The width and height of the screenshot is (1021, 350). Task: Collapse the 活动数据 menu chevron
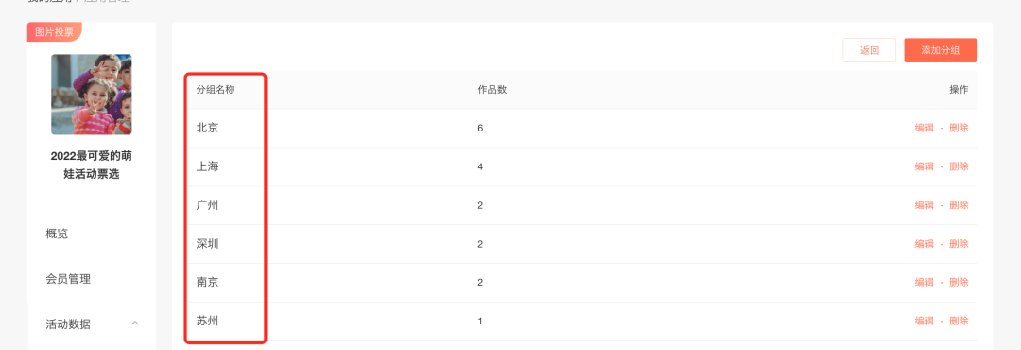tap(135, 324)
